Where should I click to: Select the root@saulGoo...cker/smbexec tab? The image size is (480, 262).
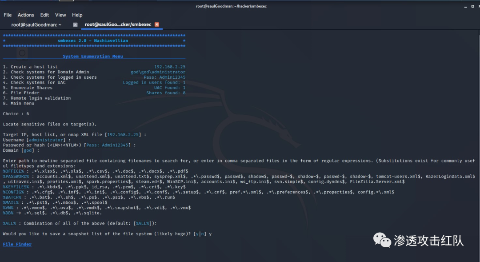coord(118,25)
